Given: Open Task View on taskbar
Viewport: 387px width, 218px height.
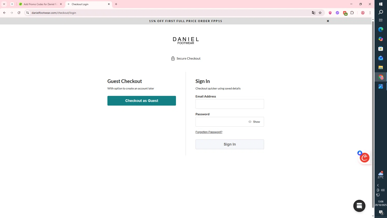Looking at the screenshot, I should pyautogui.click(x=381, y=20).
